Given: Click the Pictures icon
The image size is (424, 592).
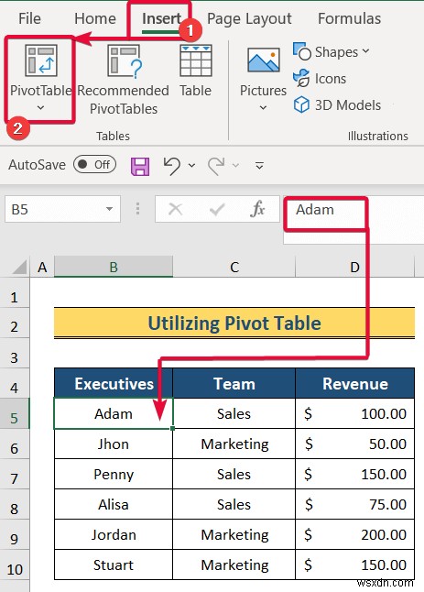Looking at the screenshot, I should [x=264, y=60].
